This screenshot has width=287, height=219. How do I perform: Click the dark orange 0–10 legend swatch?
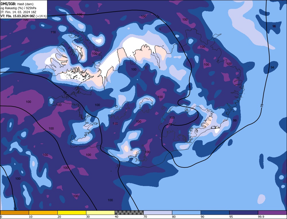14,212
